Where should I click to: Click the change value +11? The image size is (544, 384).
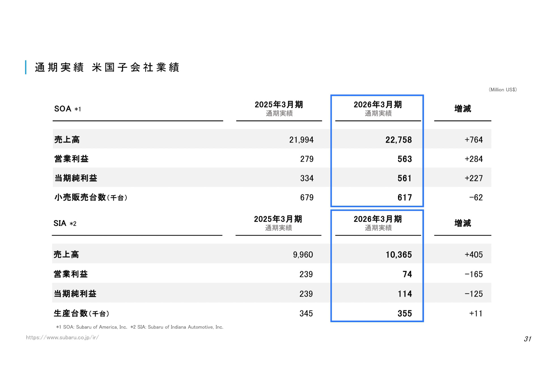[476, 313]
